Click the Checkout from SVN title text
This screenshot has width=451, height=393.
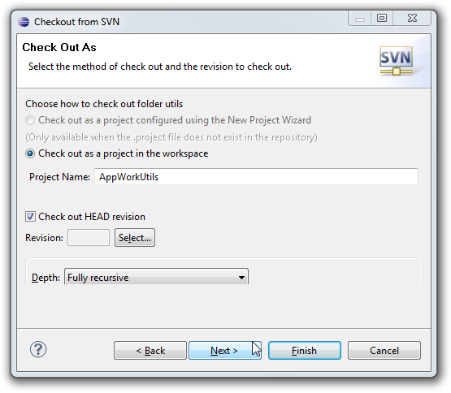point(76,22)
